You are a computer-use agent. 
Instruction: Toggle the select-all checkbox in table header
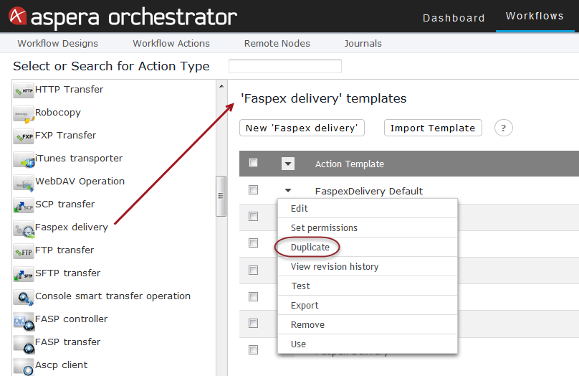coord(254,163)
